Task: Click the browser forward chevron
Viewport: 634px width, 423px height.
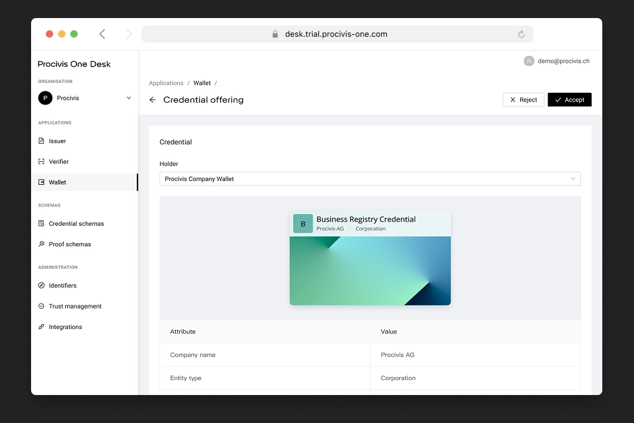Action: click(x=129, y=34)
